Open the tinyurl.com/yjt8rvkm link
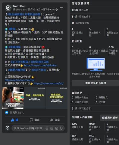This screenshot has height=145, width=119. coord(40,66)
